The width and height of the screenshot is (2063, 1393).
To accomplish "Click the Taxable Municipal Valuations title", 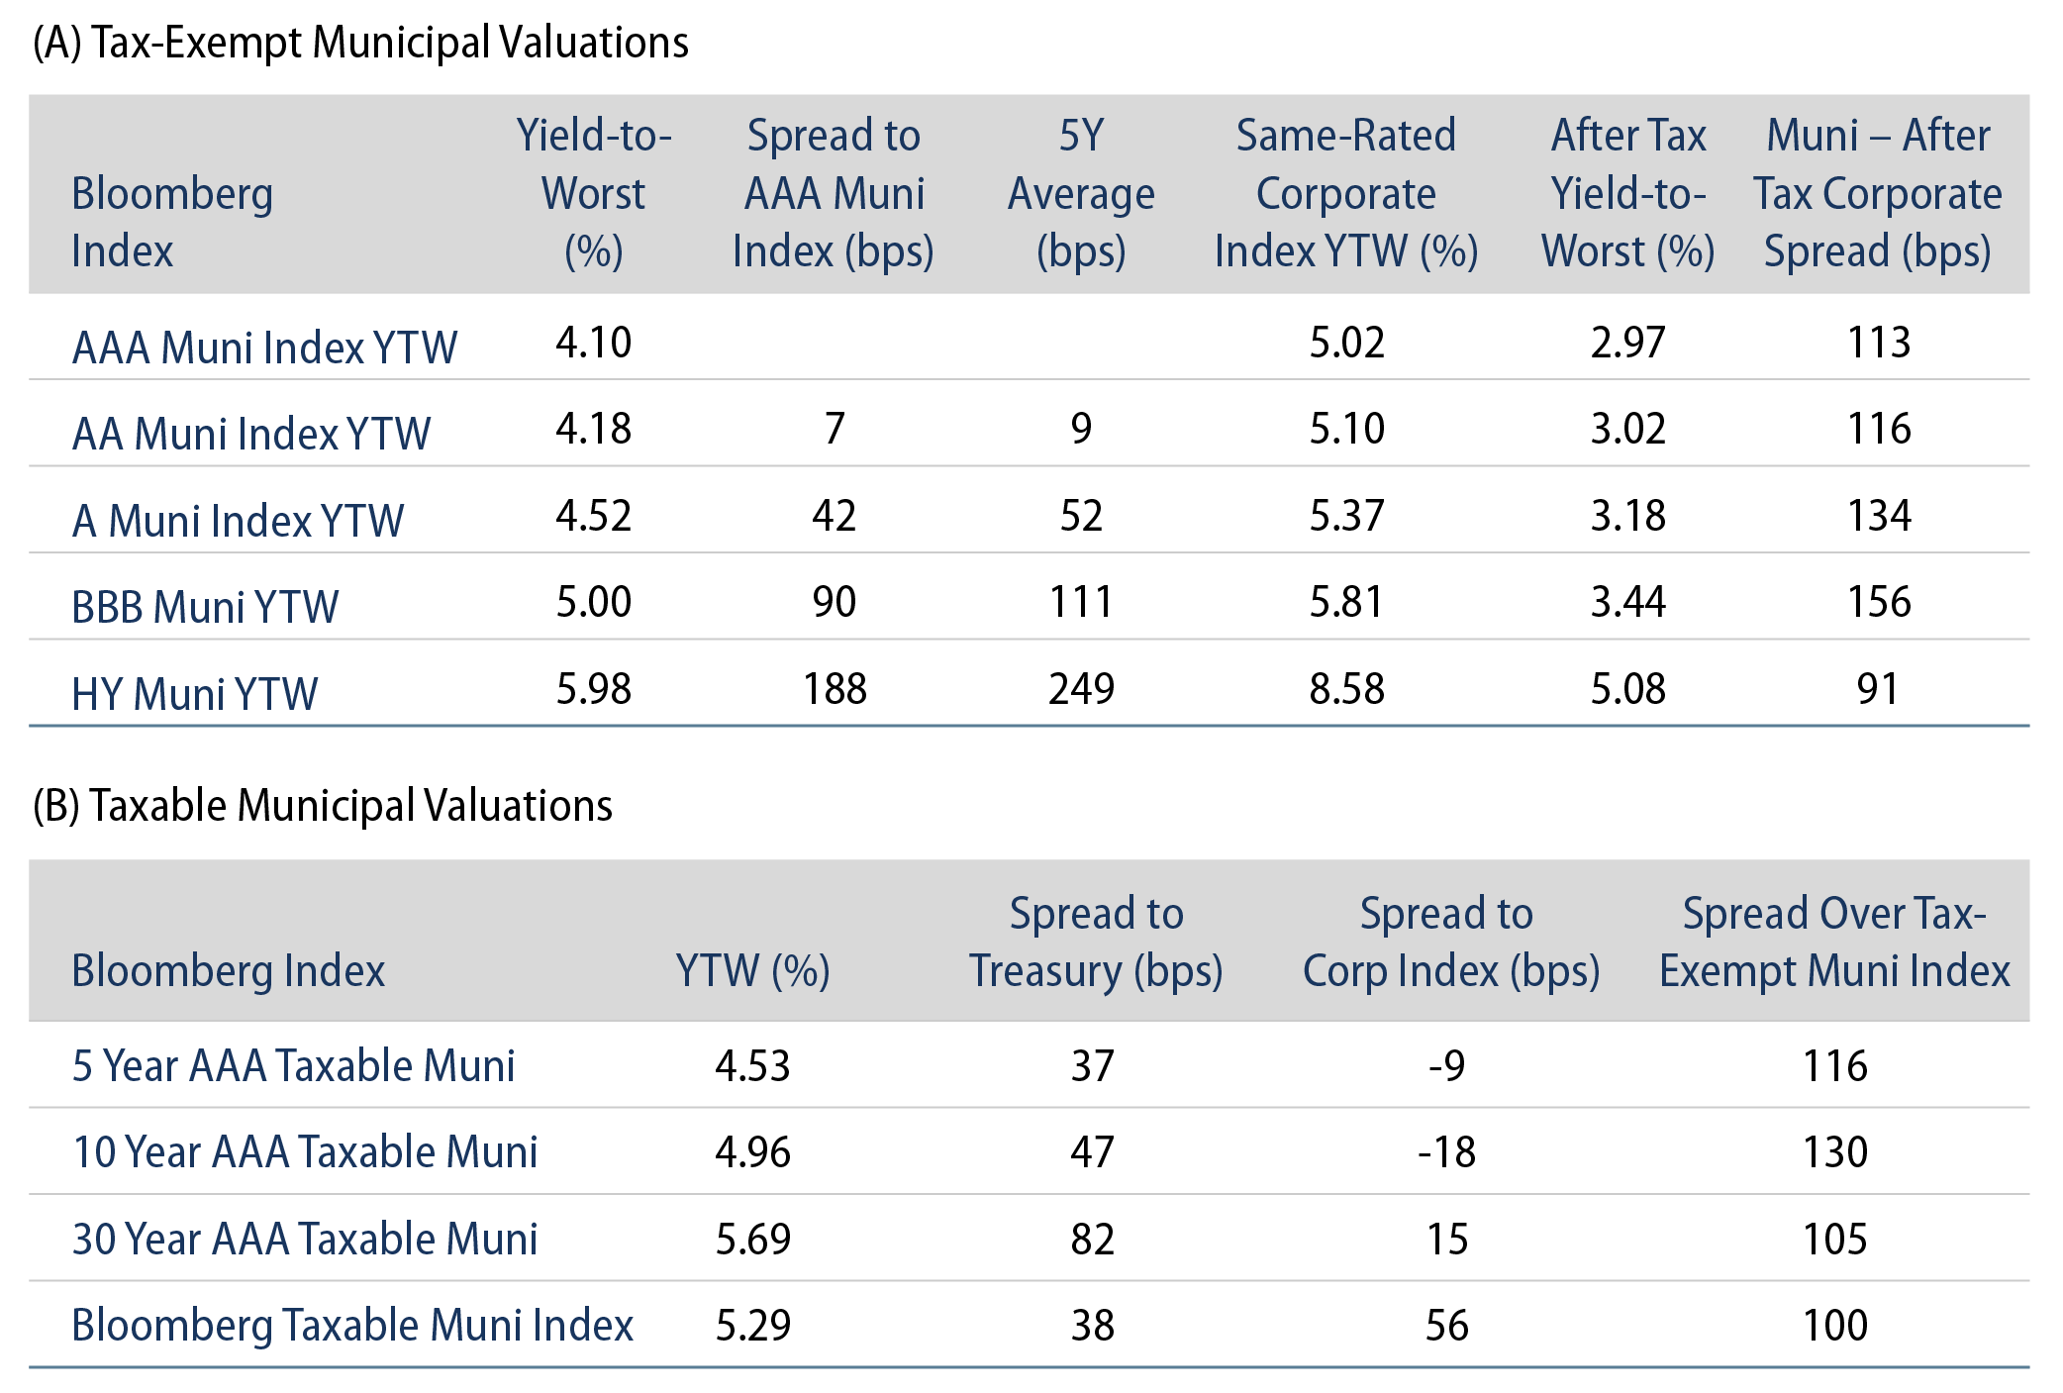I will coord(323,806).
